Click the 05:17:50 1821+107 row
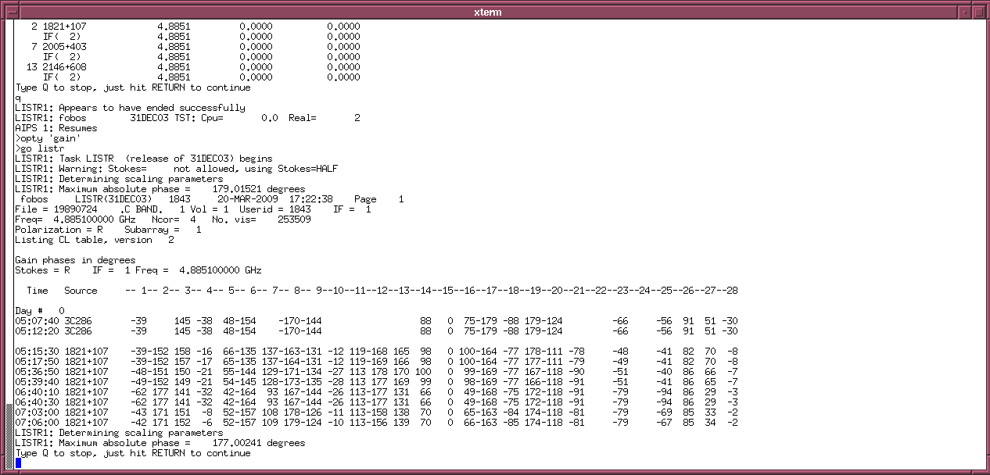The image size is (990, 475). point(376,362)
